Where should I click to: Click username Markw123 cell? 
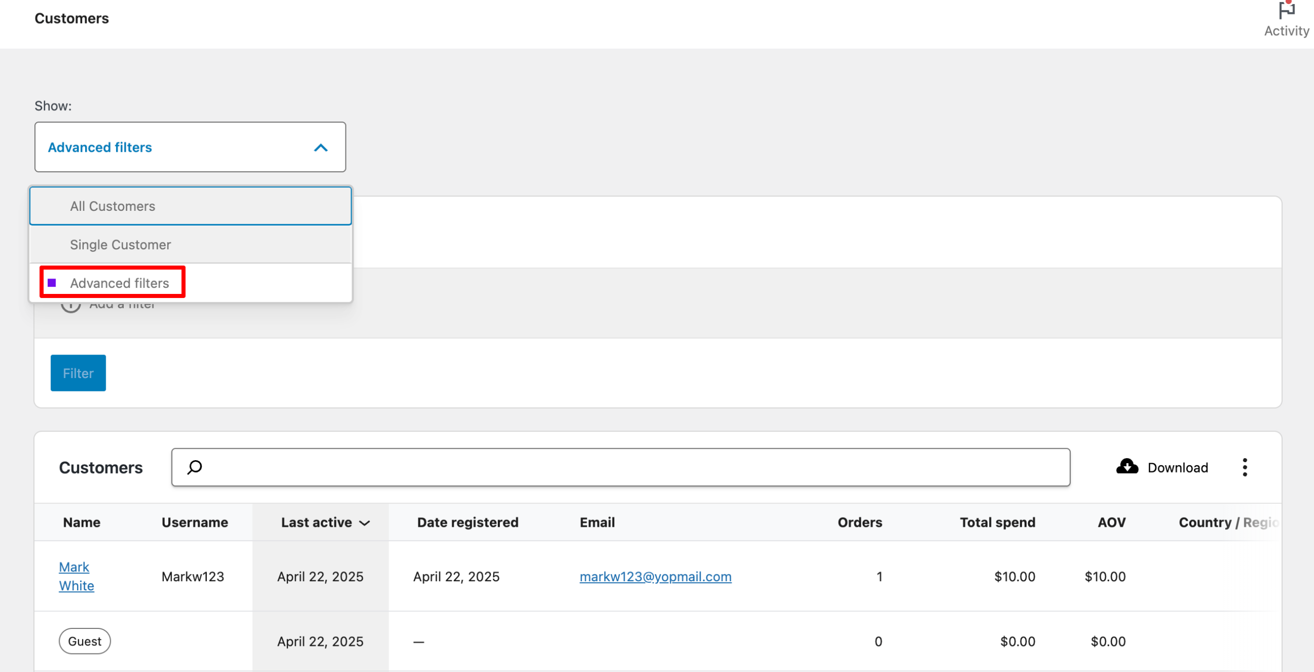click(x=193, y=577)
